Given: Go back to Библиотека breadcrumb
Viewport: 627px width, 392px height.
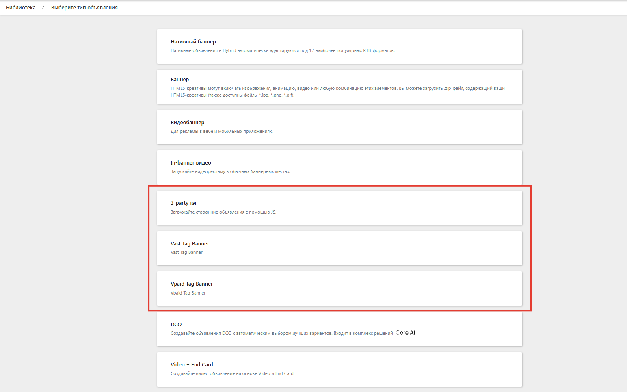Looking at the screenshot, I should point(21,8).
